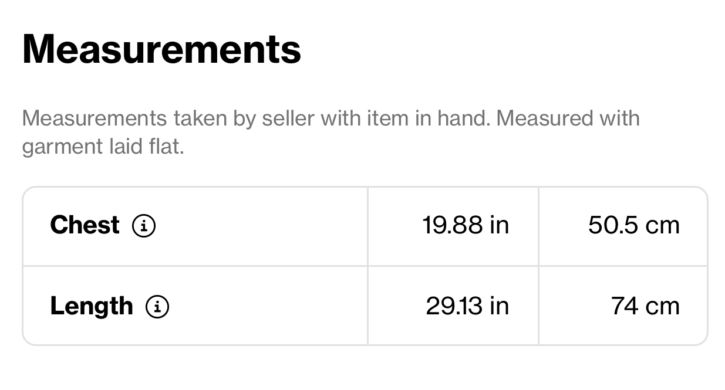Click the "garment laid flat." text
The width and height of the screenshot is (725, 390).
(103, 147)
